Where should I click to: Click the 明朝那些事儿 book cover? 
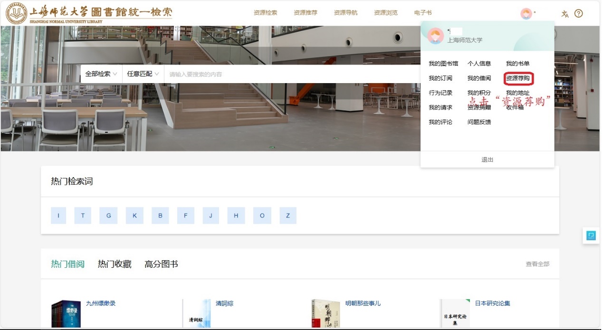click(325, 313)
